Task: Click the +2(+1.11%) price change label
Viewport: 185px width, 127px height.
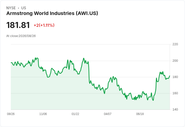Action: point(44,25)
